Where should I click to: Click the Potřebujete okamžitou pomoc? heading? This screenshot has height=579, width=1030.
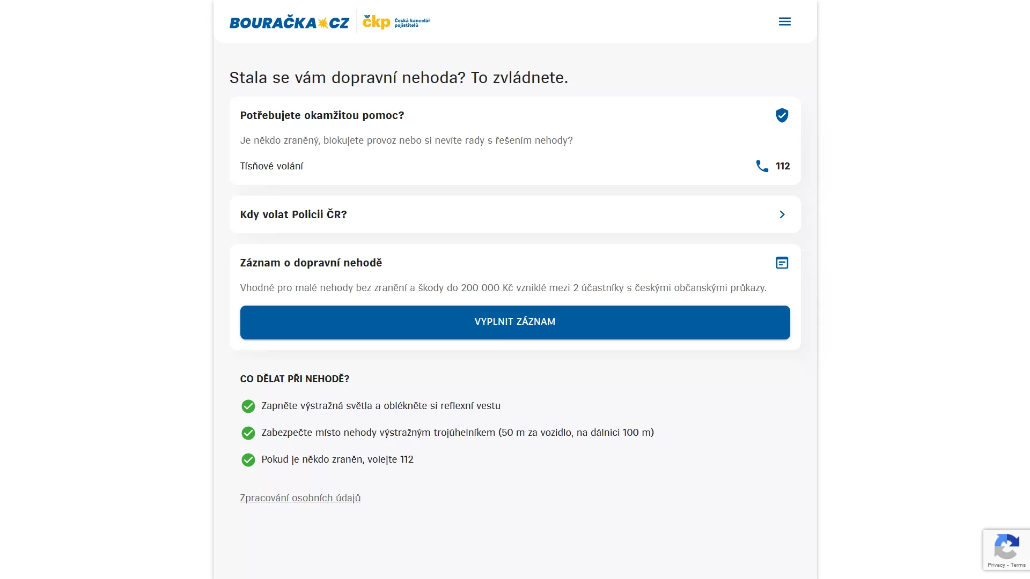(322, 115)
